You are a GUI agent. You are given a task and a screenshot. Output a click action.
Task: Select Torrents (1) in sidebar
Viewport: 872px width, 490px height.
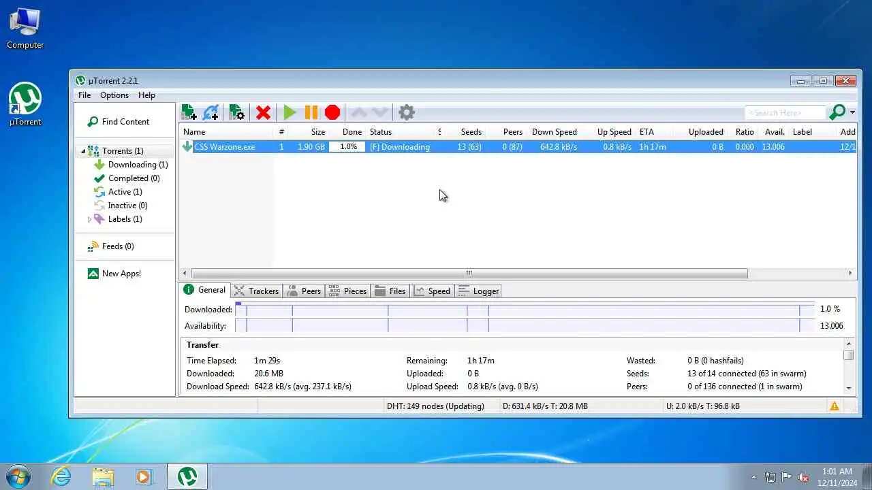[x=123, y=151]
